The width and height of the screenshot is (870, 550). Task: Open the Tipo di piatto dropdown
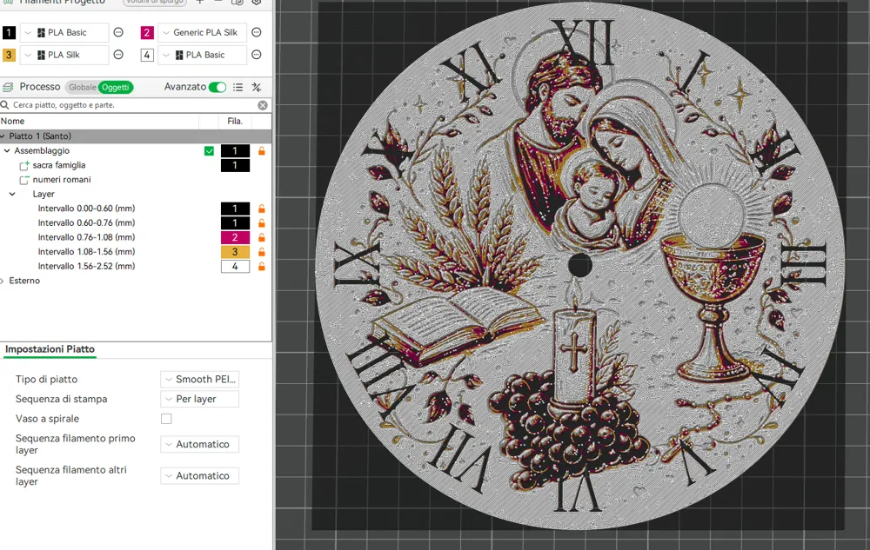point(200,380)
